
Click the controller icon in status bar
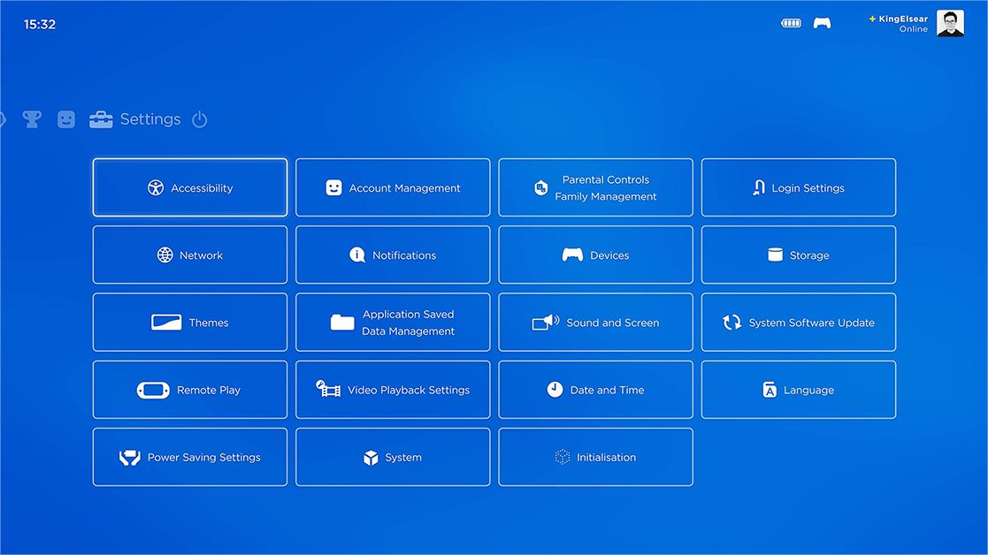coord(822,24)
